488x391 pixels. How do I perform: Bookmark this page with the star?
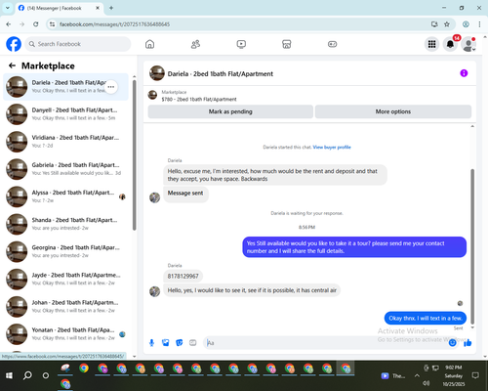click(447, 24)
